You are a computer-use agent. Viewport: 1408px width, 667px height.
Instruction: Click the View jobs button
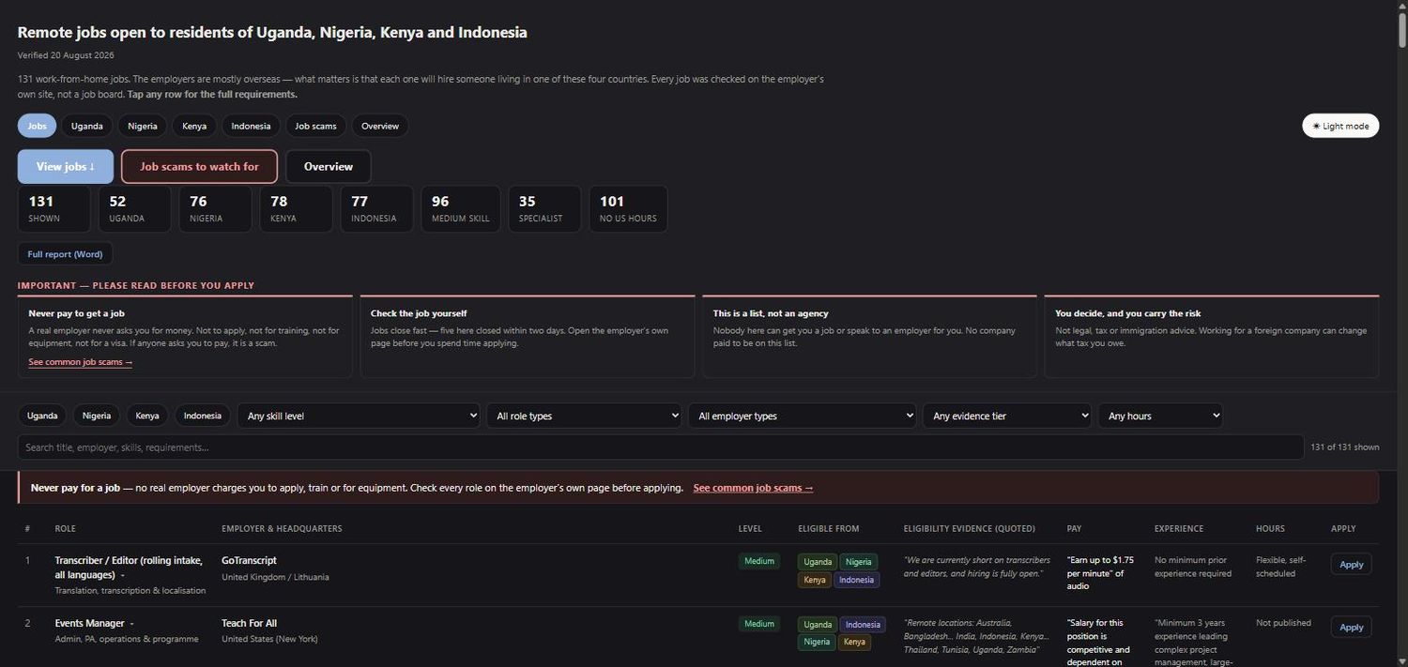coord(66,167)
